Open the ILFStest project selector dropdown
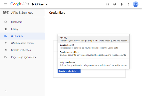The image size is (142, 96). pyautogui.click(x=40, y=4)
